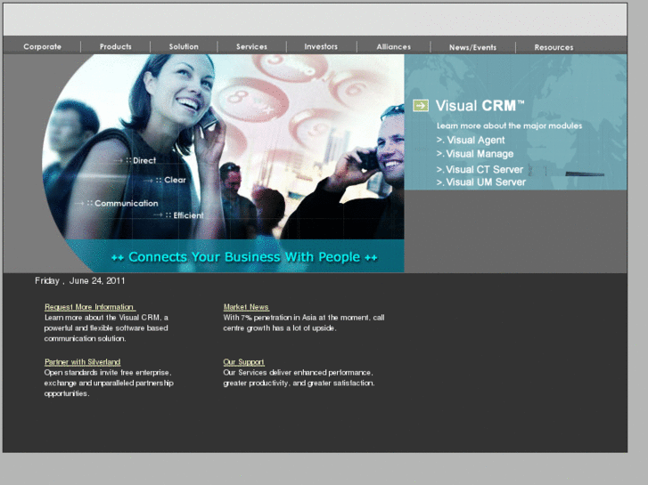Follow the Partner with Silverland link
The width and height of the screenshot is (648, 485).
tap(82, 362)
